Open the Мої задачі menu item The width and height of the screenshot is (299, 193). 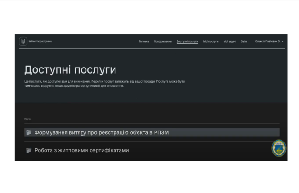[x=230, y=41]
